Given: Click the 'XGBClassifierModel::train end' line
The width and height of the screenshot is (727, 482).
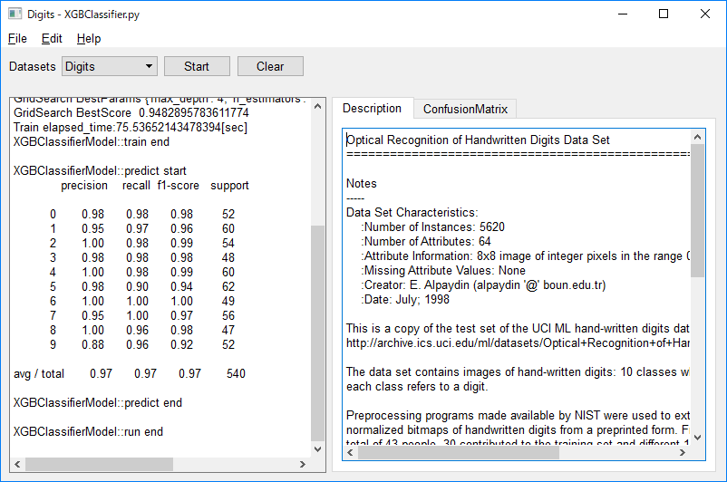Looking at the screenshot, I should click(92, 142).
